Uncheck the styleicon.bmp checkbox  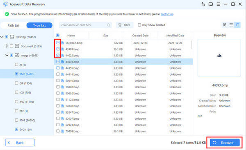pos(58,43)
